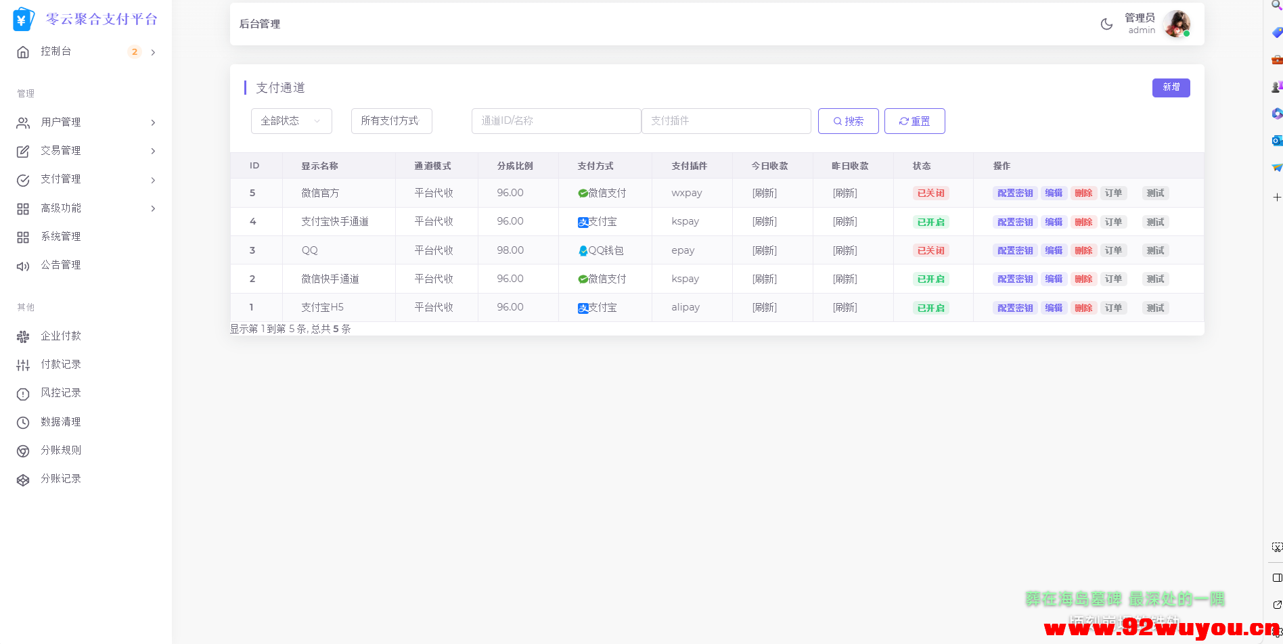Select 风控记录 in left menu
Screen dimensions: 1283x644
coord(61,392)
